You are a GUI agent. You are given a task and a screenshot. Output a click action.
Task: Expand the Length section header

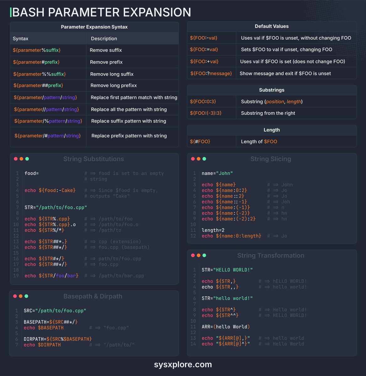click(x=272, y=130)
